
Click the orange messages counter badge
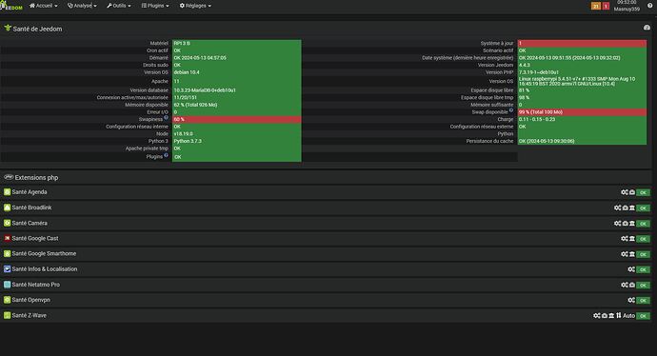[x=596, y=7]
